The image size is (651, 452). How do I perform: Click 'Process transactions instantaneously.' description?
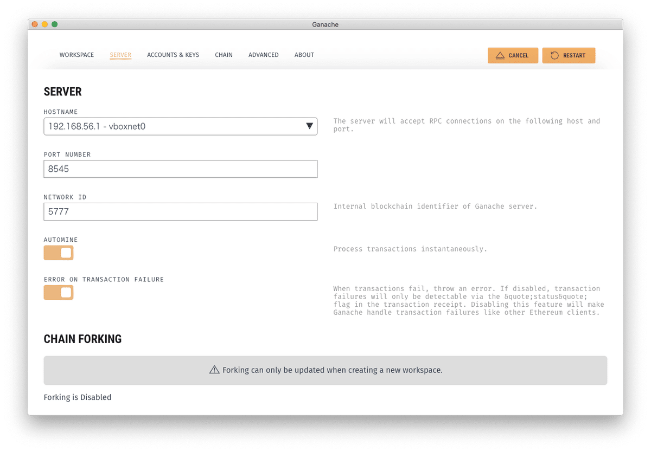point(410,249)
